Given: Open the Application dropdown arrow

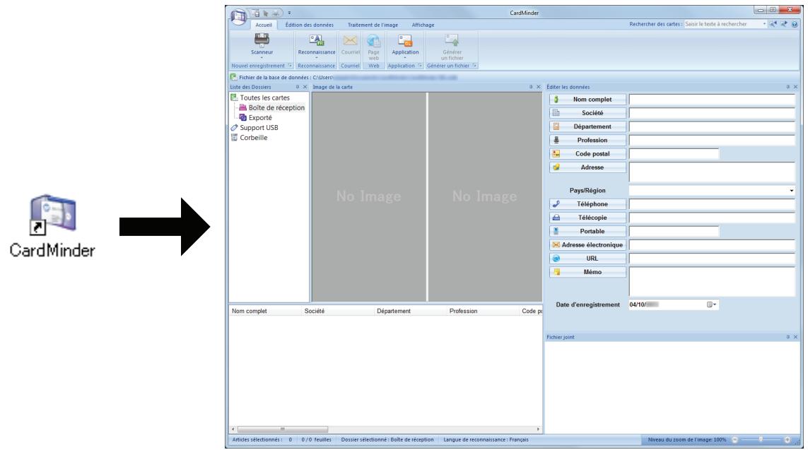Looking at the screenshot, I should click(x=405, y=58).
